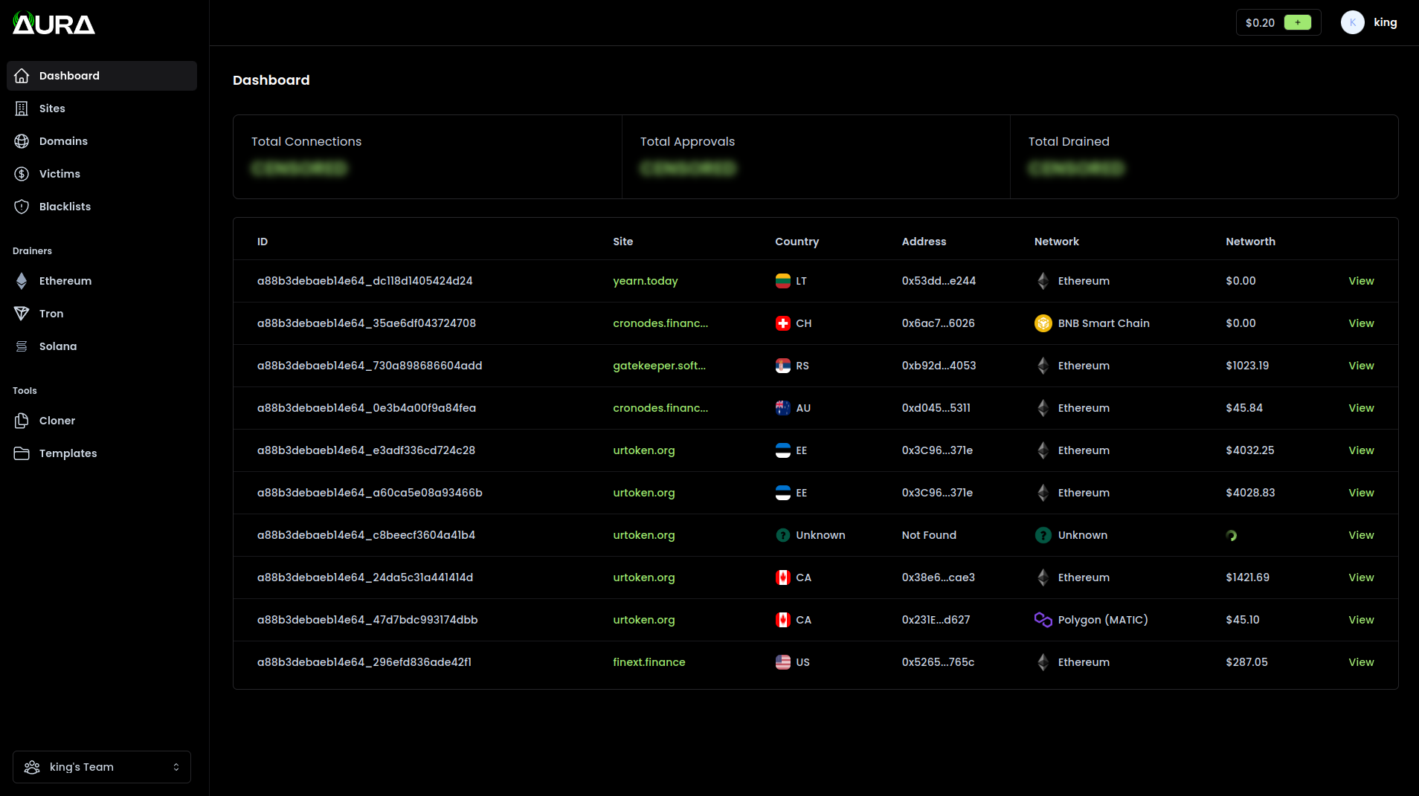The image size is (1419, 796).
Task: Open the Templates tool entry
Action: click(x=102, y=453)
